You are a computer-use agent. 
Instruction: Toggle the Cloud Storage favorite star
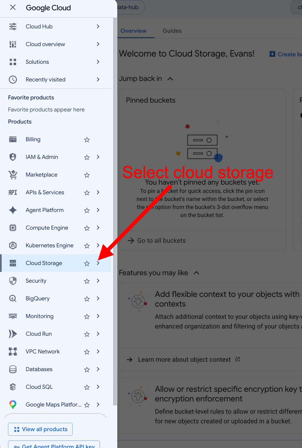(87, 263)
